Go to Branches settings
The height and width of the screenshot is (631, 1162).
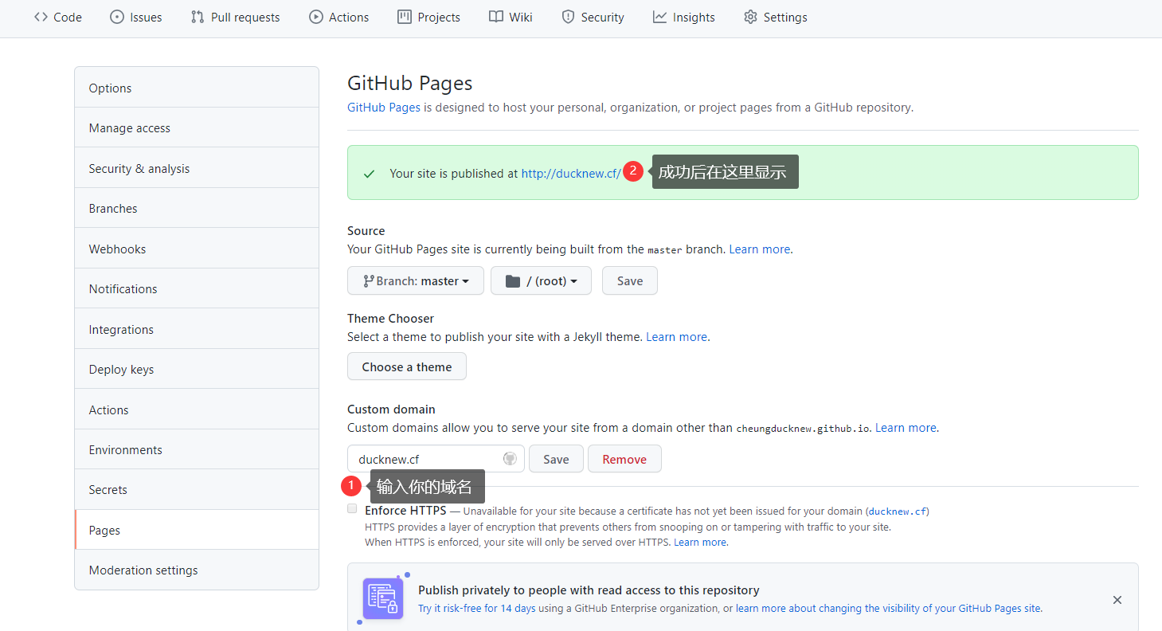coord(197,208)
